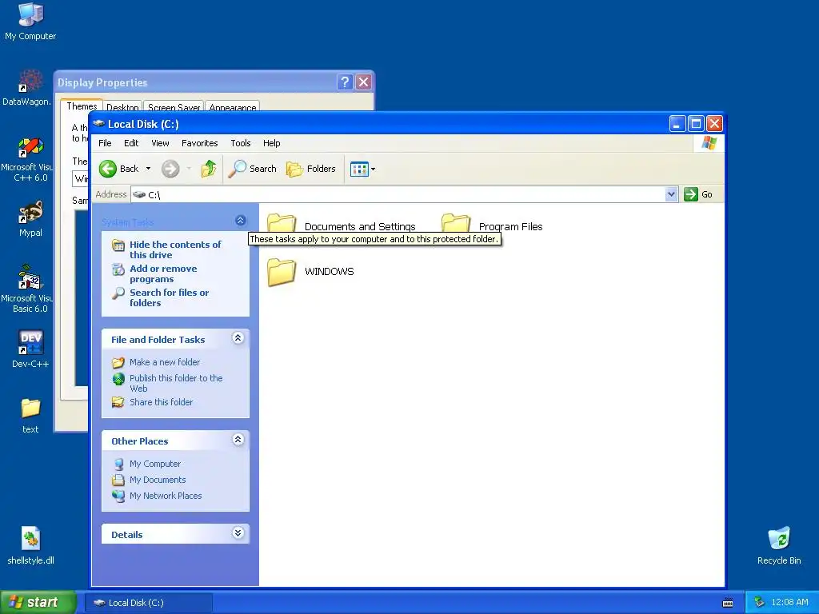Screen dimensions: 819x614
Task: Open the Help menu
Action: pyautogui.click(x=271, y=143)
